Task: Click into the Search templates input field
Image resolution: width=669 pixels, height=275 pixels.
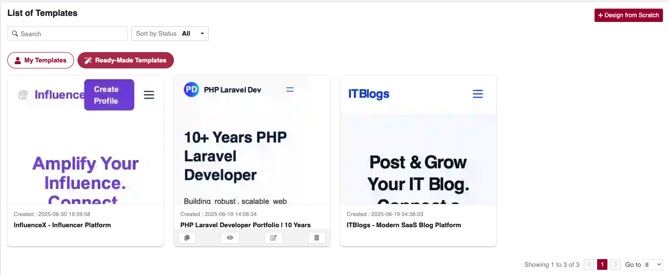Action: click(x=68, y=34)
